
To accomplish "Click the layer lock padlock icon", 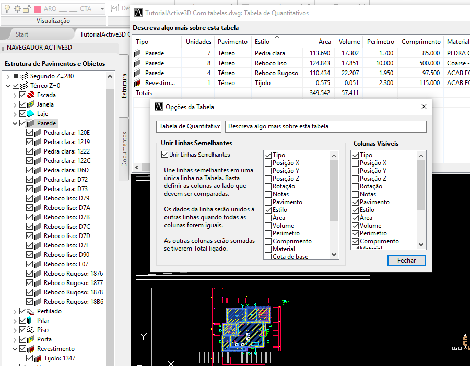I will click(x=27, y=9).
